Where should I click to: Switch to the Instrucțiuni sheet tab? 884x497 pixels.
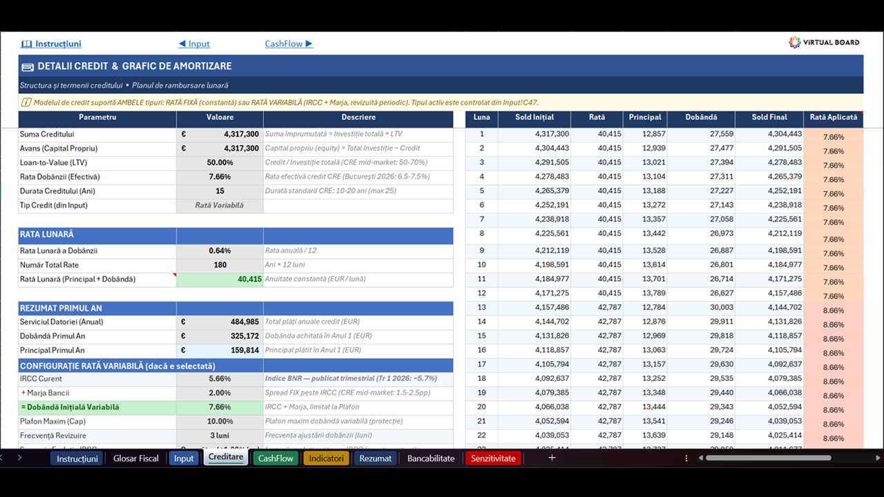coord(77,458)
